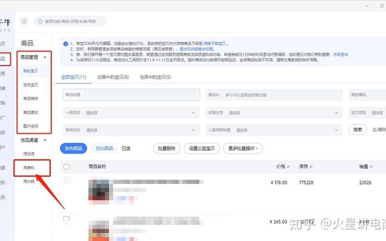Follow the 点击参与 link in the notice

(341, 54)
